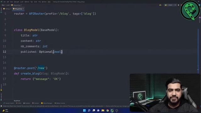The height and width of the screenshot is (113, 201).
Task: Open the Python Packages tool window
Action: click(46, 103)
